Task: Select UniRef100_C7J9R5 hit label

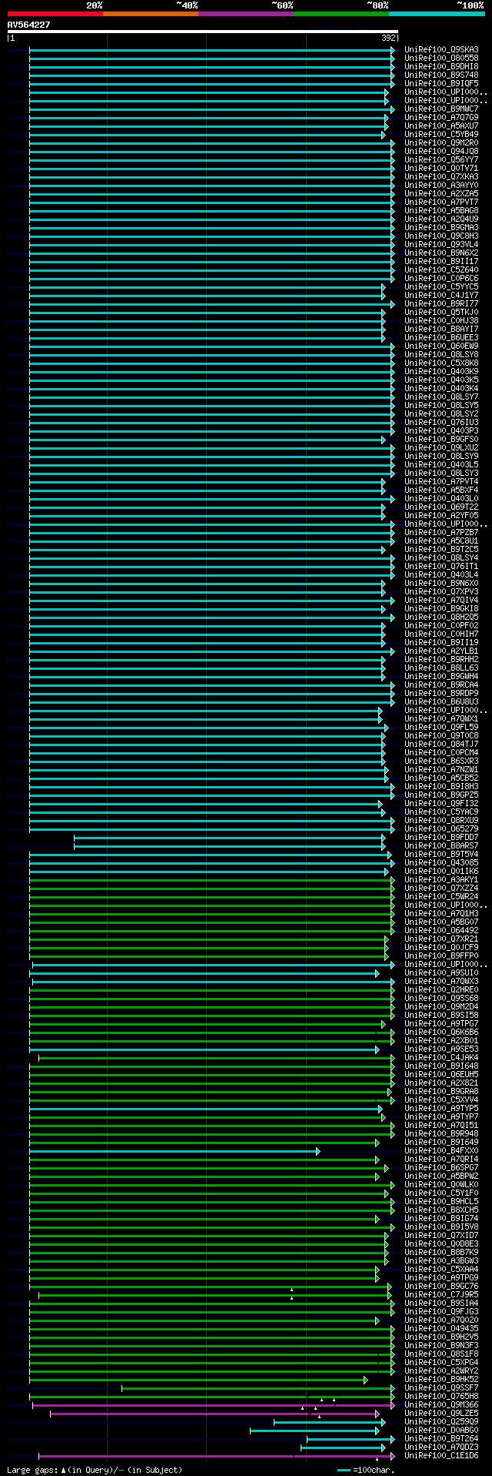Action: [x=441, y=1294]
